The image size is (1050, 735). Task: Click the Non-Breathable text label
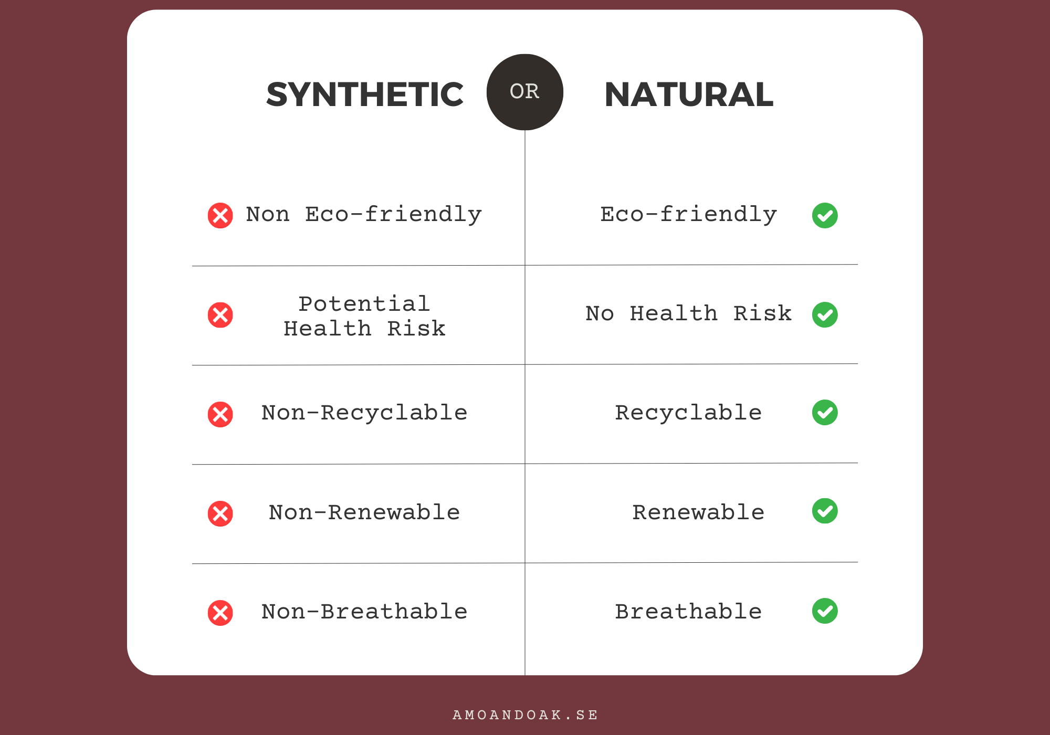pos(364,612)
